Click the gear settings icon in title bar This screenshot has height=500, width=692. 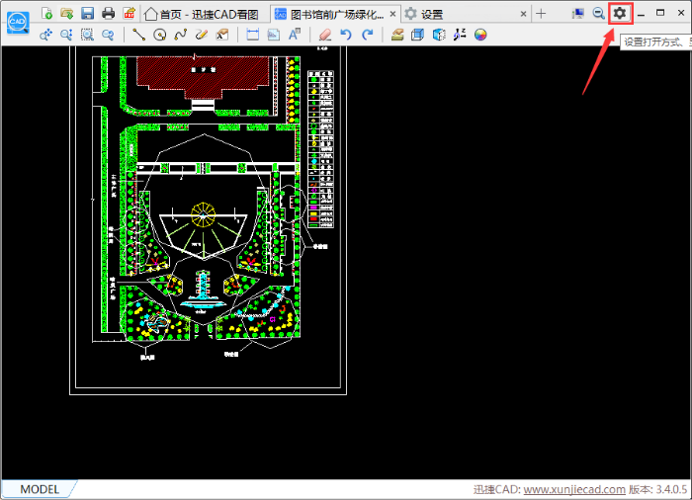pyautogui.click(x=620, y=13)
